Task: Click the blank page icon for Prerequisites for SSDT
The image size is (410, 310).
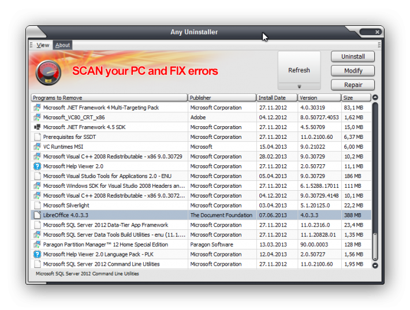Action: pos(38,137)
